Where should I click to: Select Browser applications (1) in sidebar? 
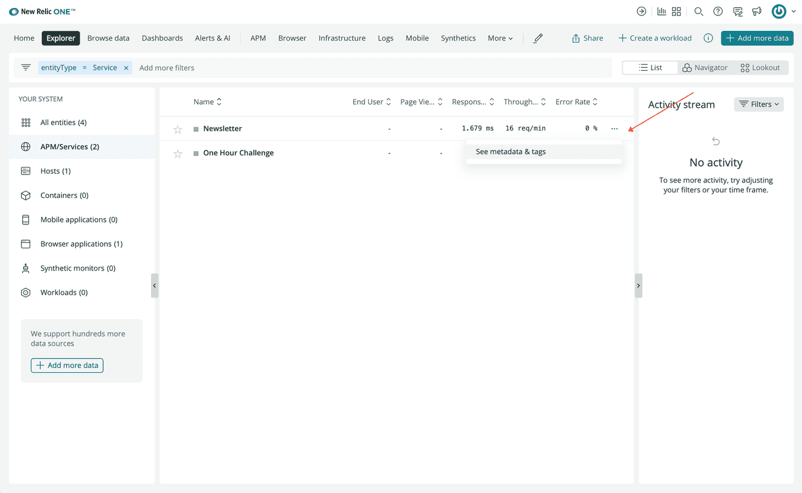pyautogui.click(x=82, y=244)
